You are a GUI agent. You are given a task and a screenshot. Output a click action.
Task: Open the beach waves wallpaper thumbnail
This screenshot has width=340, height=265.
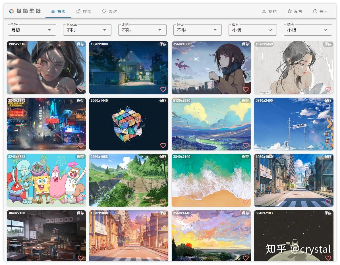tap(211, 180)
